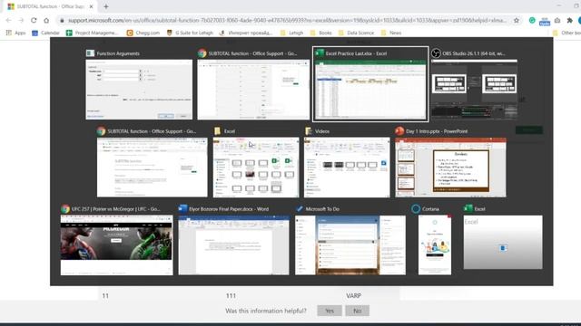Viewport: 581px width, 326px height.
Task: Bookmark this page with the star icon
Action: click(517, 20)
